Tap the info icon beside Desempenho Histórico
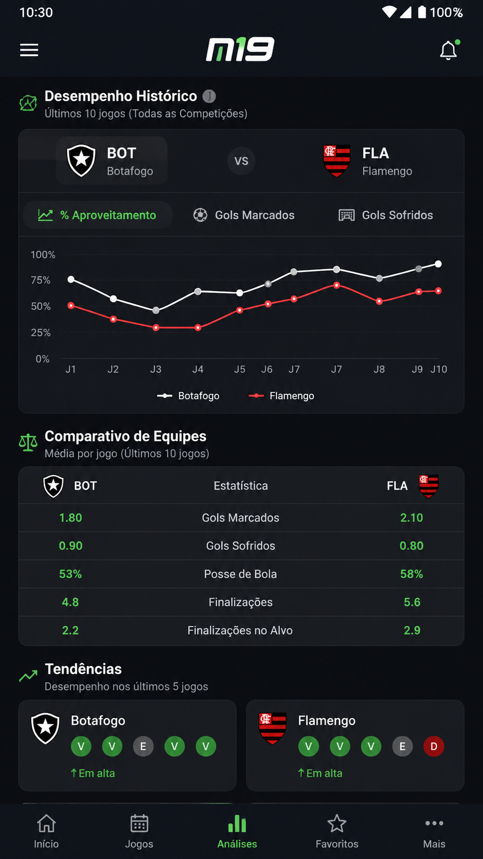The width and height of the screenshot is (483, 859). [209, 96]
